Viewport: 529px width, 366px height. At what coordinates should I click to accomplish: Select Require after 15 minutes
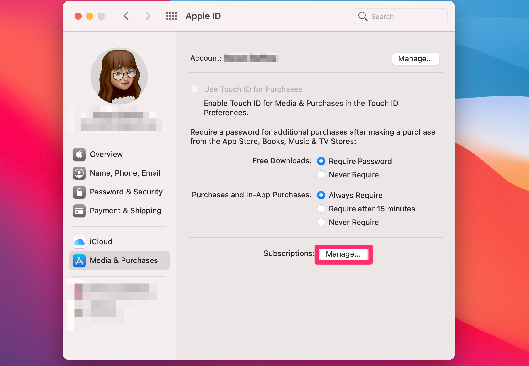coord(321,209)
